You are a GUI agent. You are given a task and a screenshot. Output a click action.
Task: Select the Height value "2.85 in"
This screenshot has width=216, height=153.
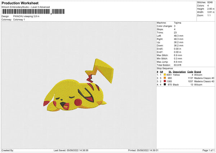(211, 9)
